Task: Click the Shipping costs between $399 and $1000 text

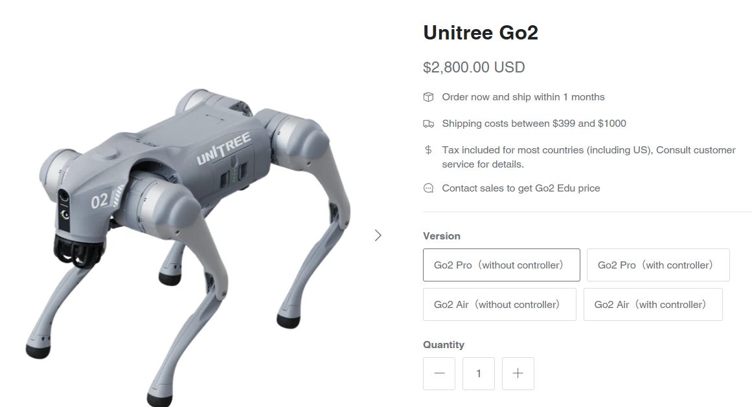Action: coord(534,124)
